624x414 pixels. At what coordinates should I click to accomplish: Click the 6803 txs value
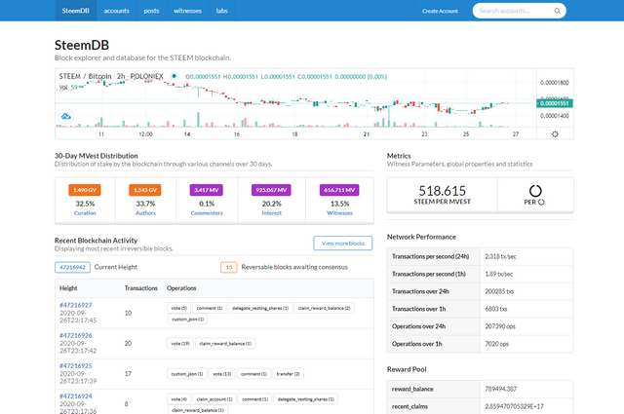coord(496,309)
